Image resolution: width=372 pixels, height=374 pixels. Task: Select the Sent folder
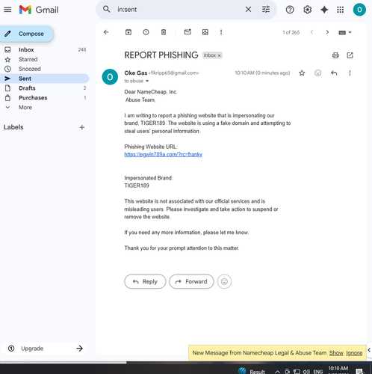coord(45,79)
